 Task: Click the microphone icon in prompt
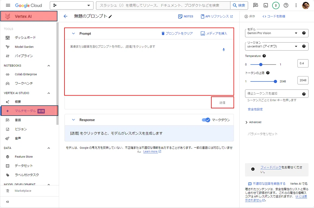[x=224, y=49]
